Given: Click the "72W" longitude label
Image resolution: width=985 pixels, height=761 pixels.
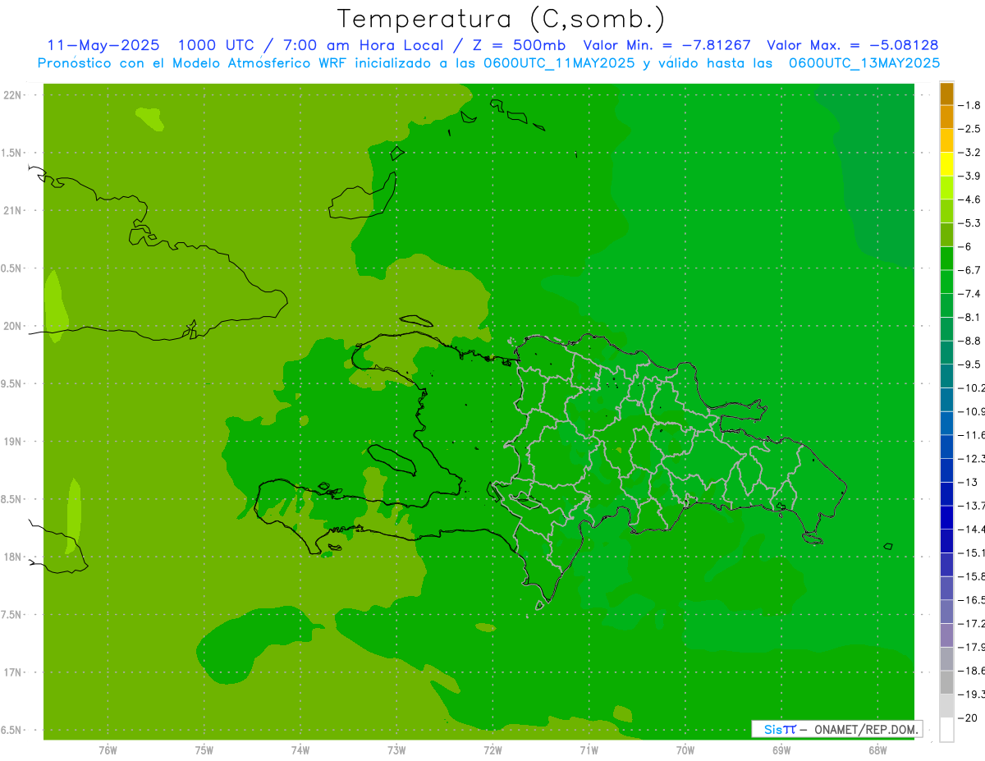Looking at the screenshot, I should point(492,750).
